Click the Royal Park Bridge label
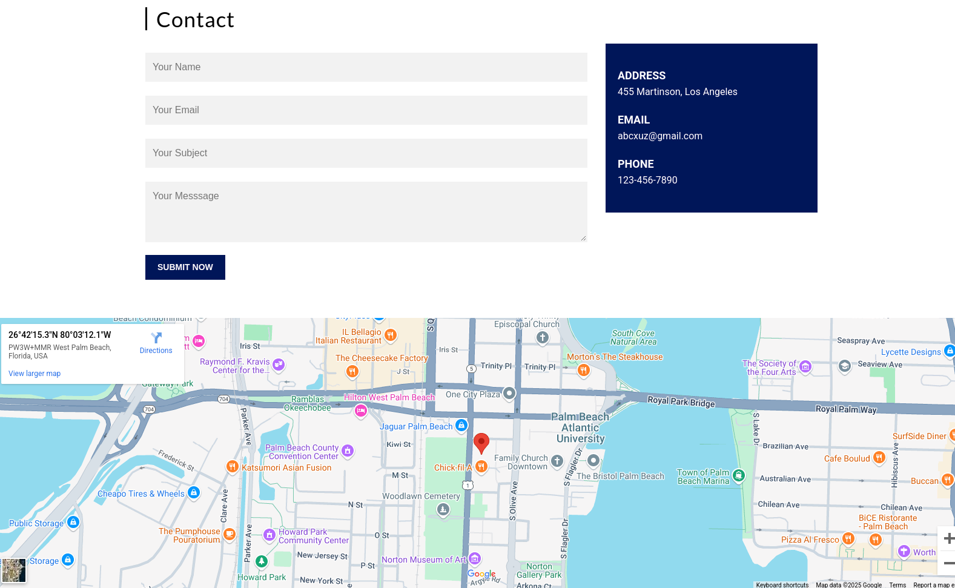955x588 pixels. (x=681, y=402)
